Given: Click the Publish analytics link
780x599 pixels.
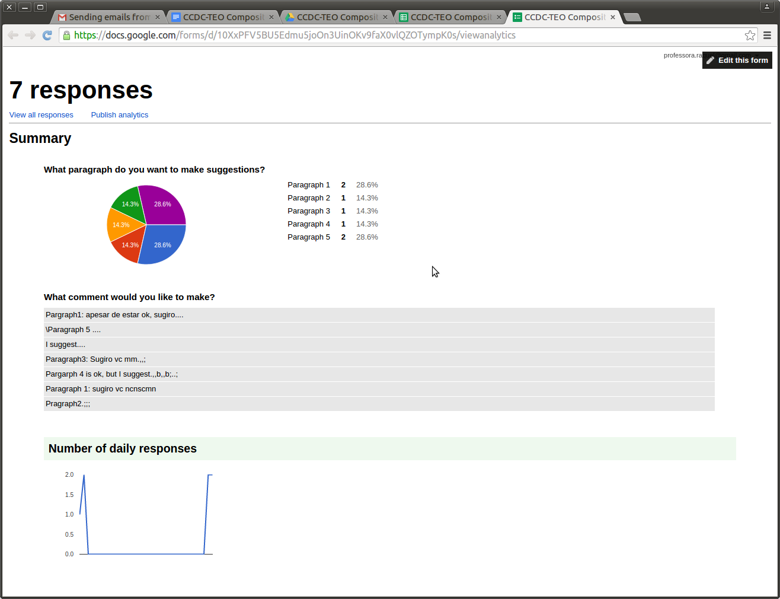Looking at the screenshot, I should pos(120,115).
